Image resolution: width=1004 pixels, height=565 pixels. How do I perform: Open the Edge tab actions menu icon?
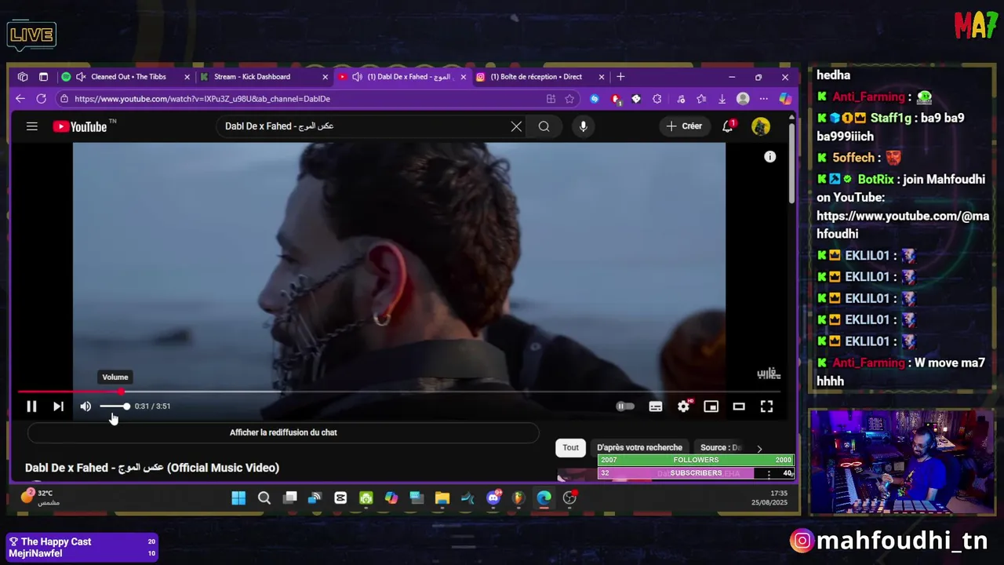pos(43,77)
